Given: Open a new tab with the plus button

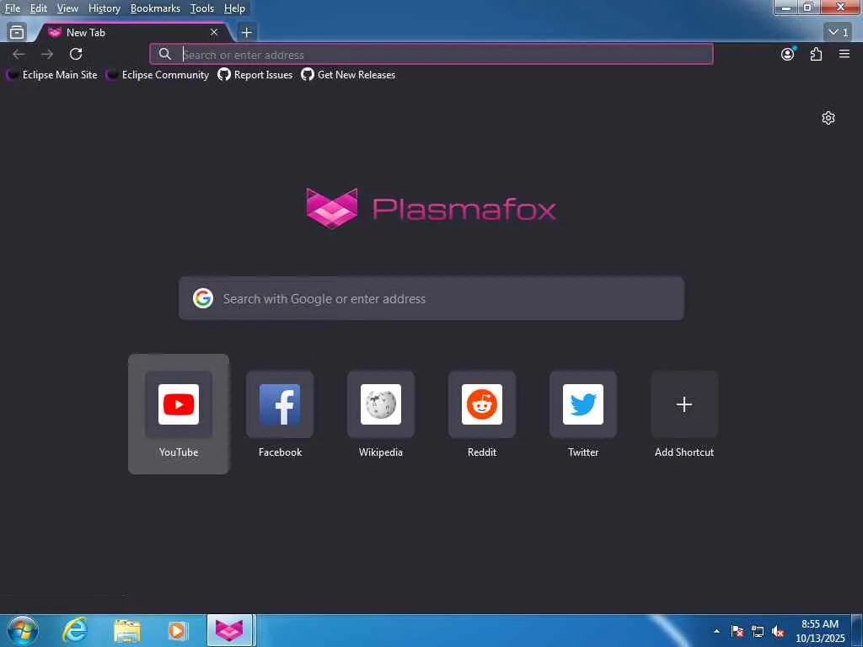Looking at the screenshot, I should coord(247,33).
